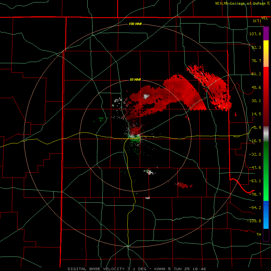Pick the gray near-zero segment of the color bar

pyautogui.click(x=266, y=134)
